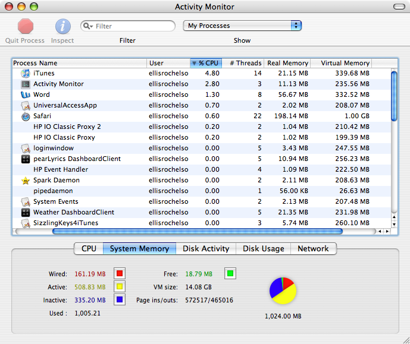This screenshot has width=410, height=344.
Task: Click the horizontal scrollbar thumb
Action: pos(198,231)
